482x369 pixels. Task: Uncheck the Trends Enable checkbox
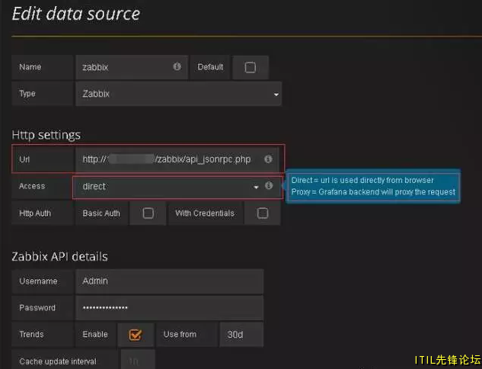coord(136,335)
